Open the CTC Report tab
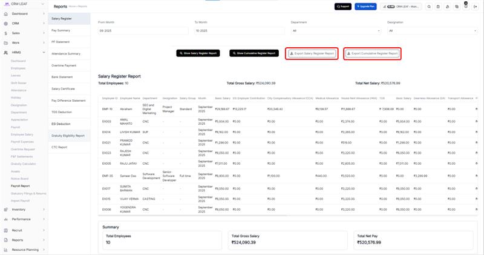Screen dimensions: 484x255 [69, 147]
